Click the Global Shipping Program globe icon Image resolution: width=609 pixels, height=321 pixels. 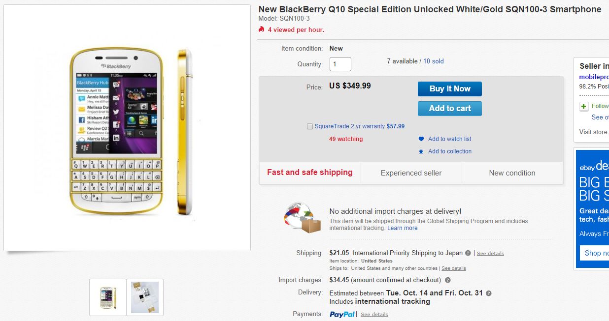(303, 218)
